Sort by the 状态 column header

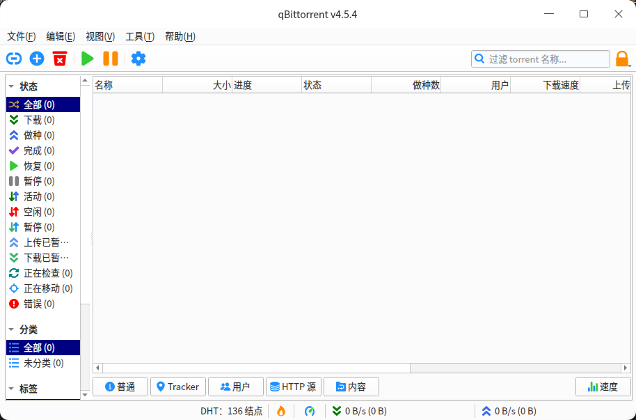336,85
